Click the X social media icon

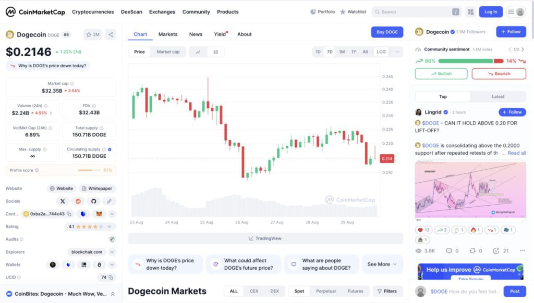pos(62,201)
